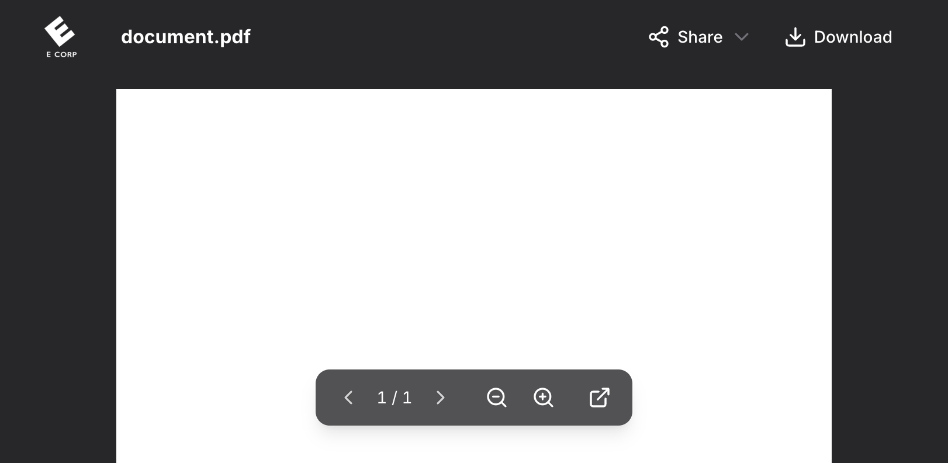Image resolution: width=948 pixels, height=463 pixels.
Task: Click the gap between Share and Download
Action: [767, 37]
